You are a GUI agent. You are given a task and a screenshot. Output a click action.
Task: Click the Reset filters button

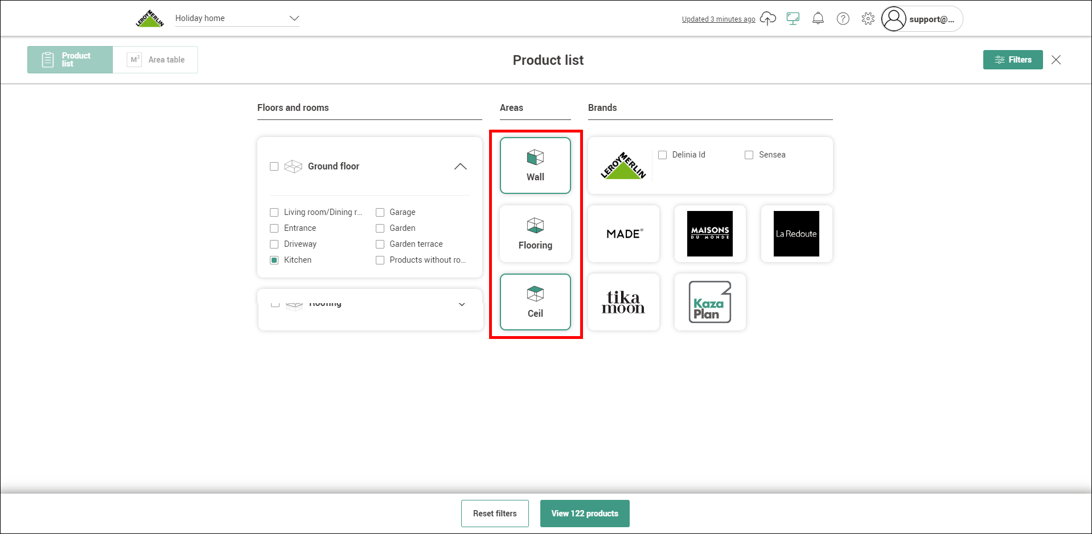tap(494, 513)
